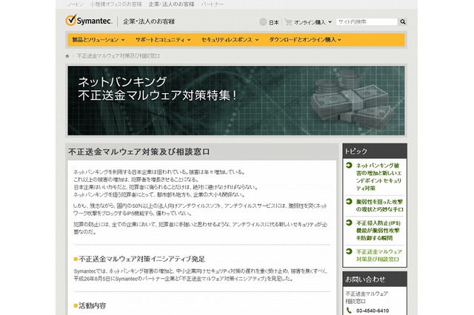474x315 pixels.
Task: Click the トピック sidebar header
Action: [375, 151]
